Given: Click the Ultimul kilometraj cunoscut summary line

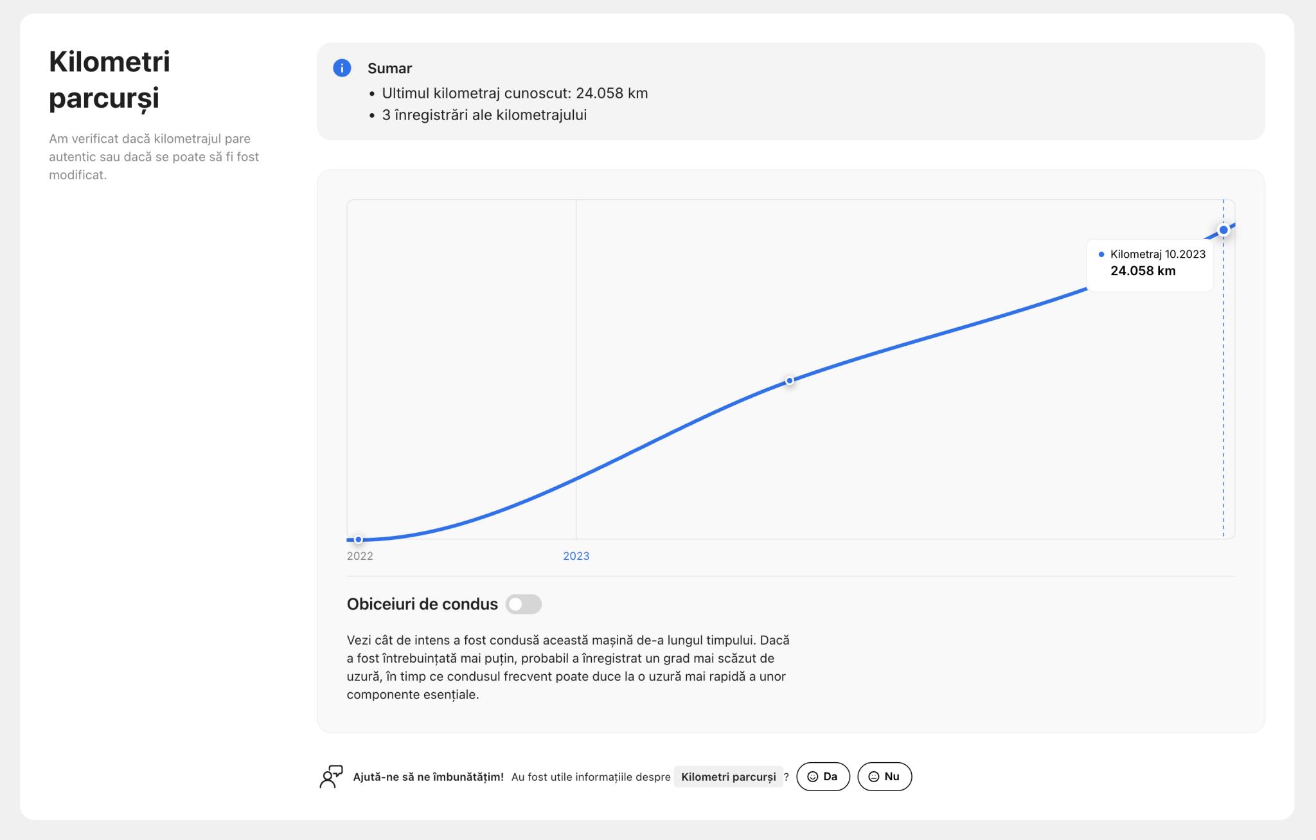Looking at the screenshot, I should [515, 93].
